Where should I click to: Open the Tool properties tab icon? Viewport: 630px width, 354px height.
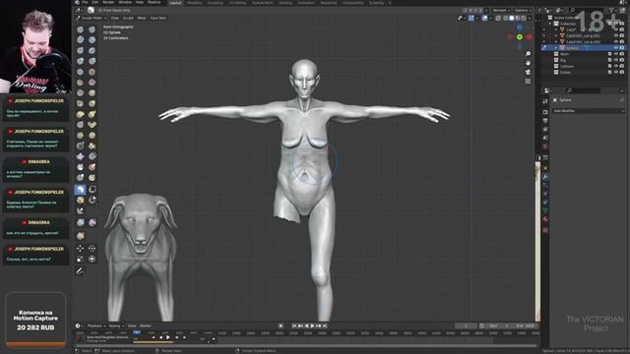point(545,100)
